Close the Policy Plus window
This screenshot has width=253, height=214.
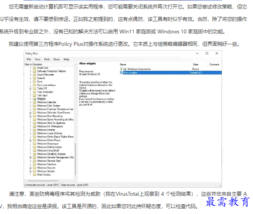tap(217, 53)
